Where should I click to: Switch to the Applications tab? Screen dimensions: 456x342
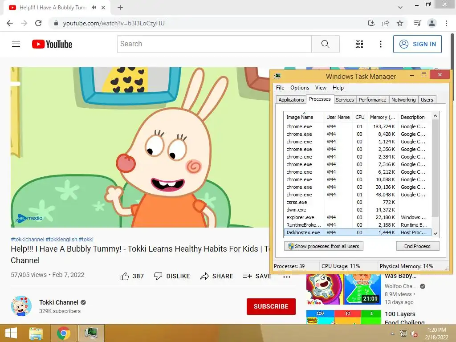(x=291, y=100)
